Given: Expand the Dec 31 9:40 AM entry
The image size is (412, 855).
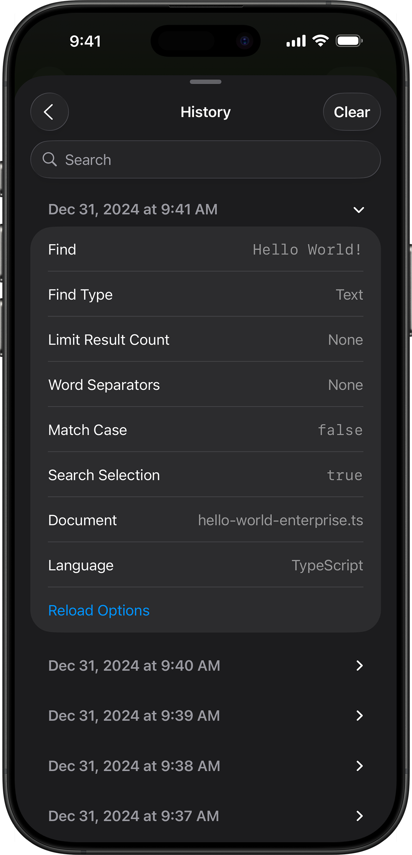Looking at the screenshot, I should 205,666.
